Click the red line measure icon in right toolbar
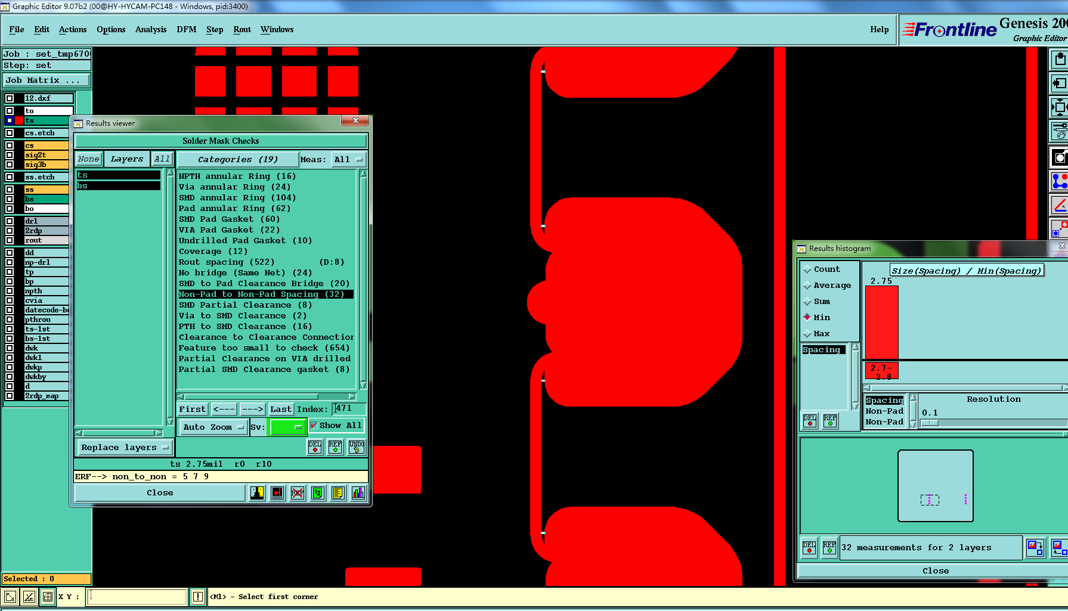1068x611 pixels. click(1059, 206)
